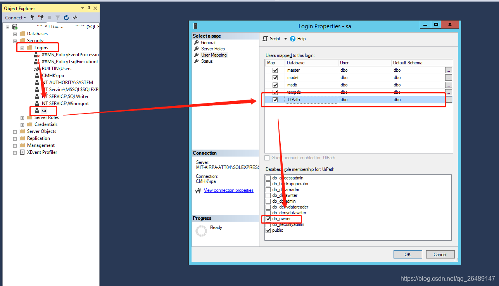499x286 pixels.
Task: Click the server node database icon
Action: click(x=14, y=27)
